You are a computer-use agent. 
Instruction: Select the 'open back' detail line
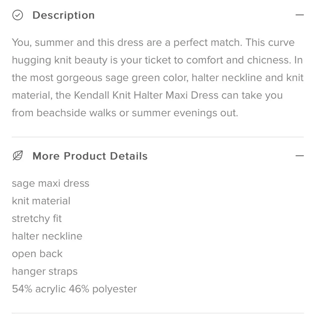37,254
